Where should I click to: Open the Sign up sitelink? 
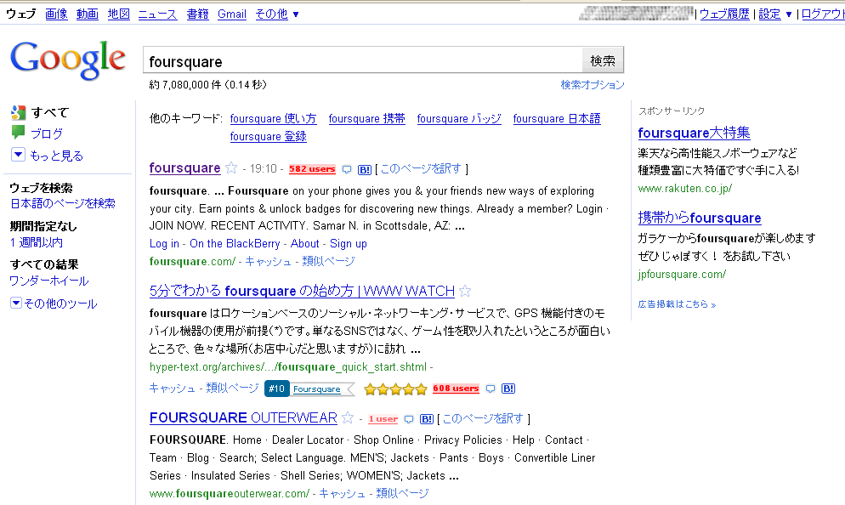pos(349,244)
